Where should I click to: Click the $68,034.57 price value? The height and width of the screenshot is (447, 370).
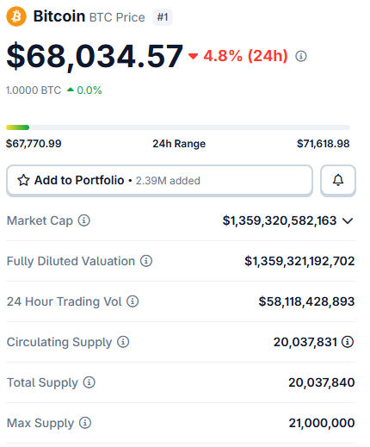click(95, 56)
